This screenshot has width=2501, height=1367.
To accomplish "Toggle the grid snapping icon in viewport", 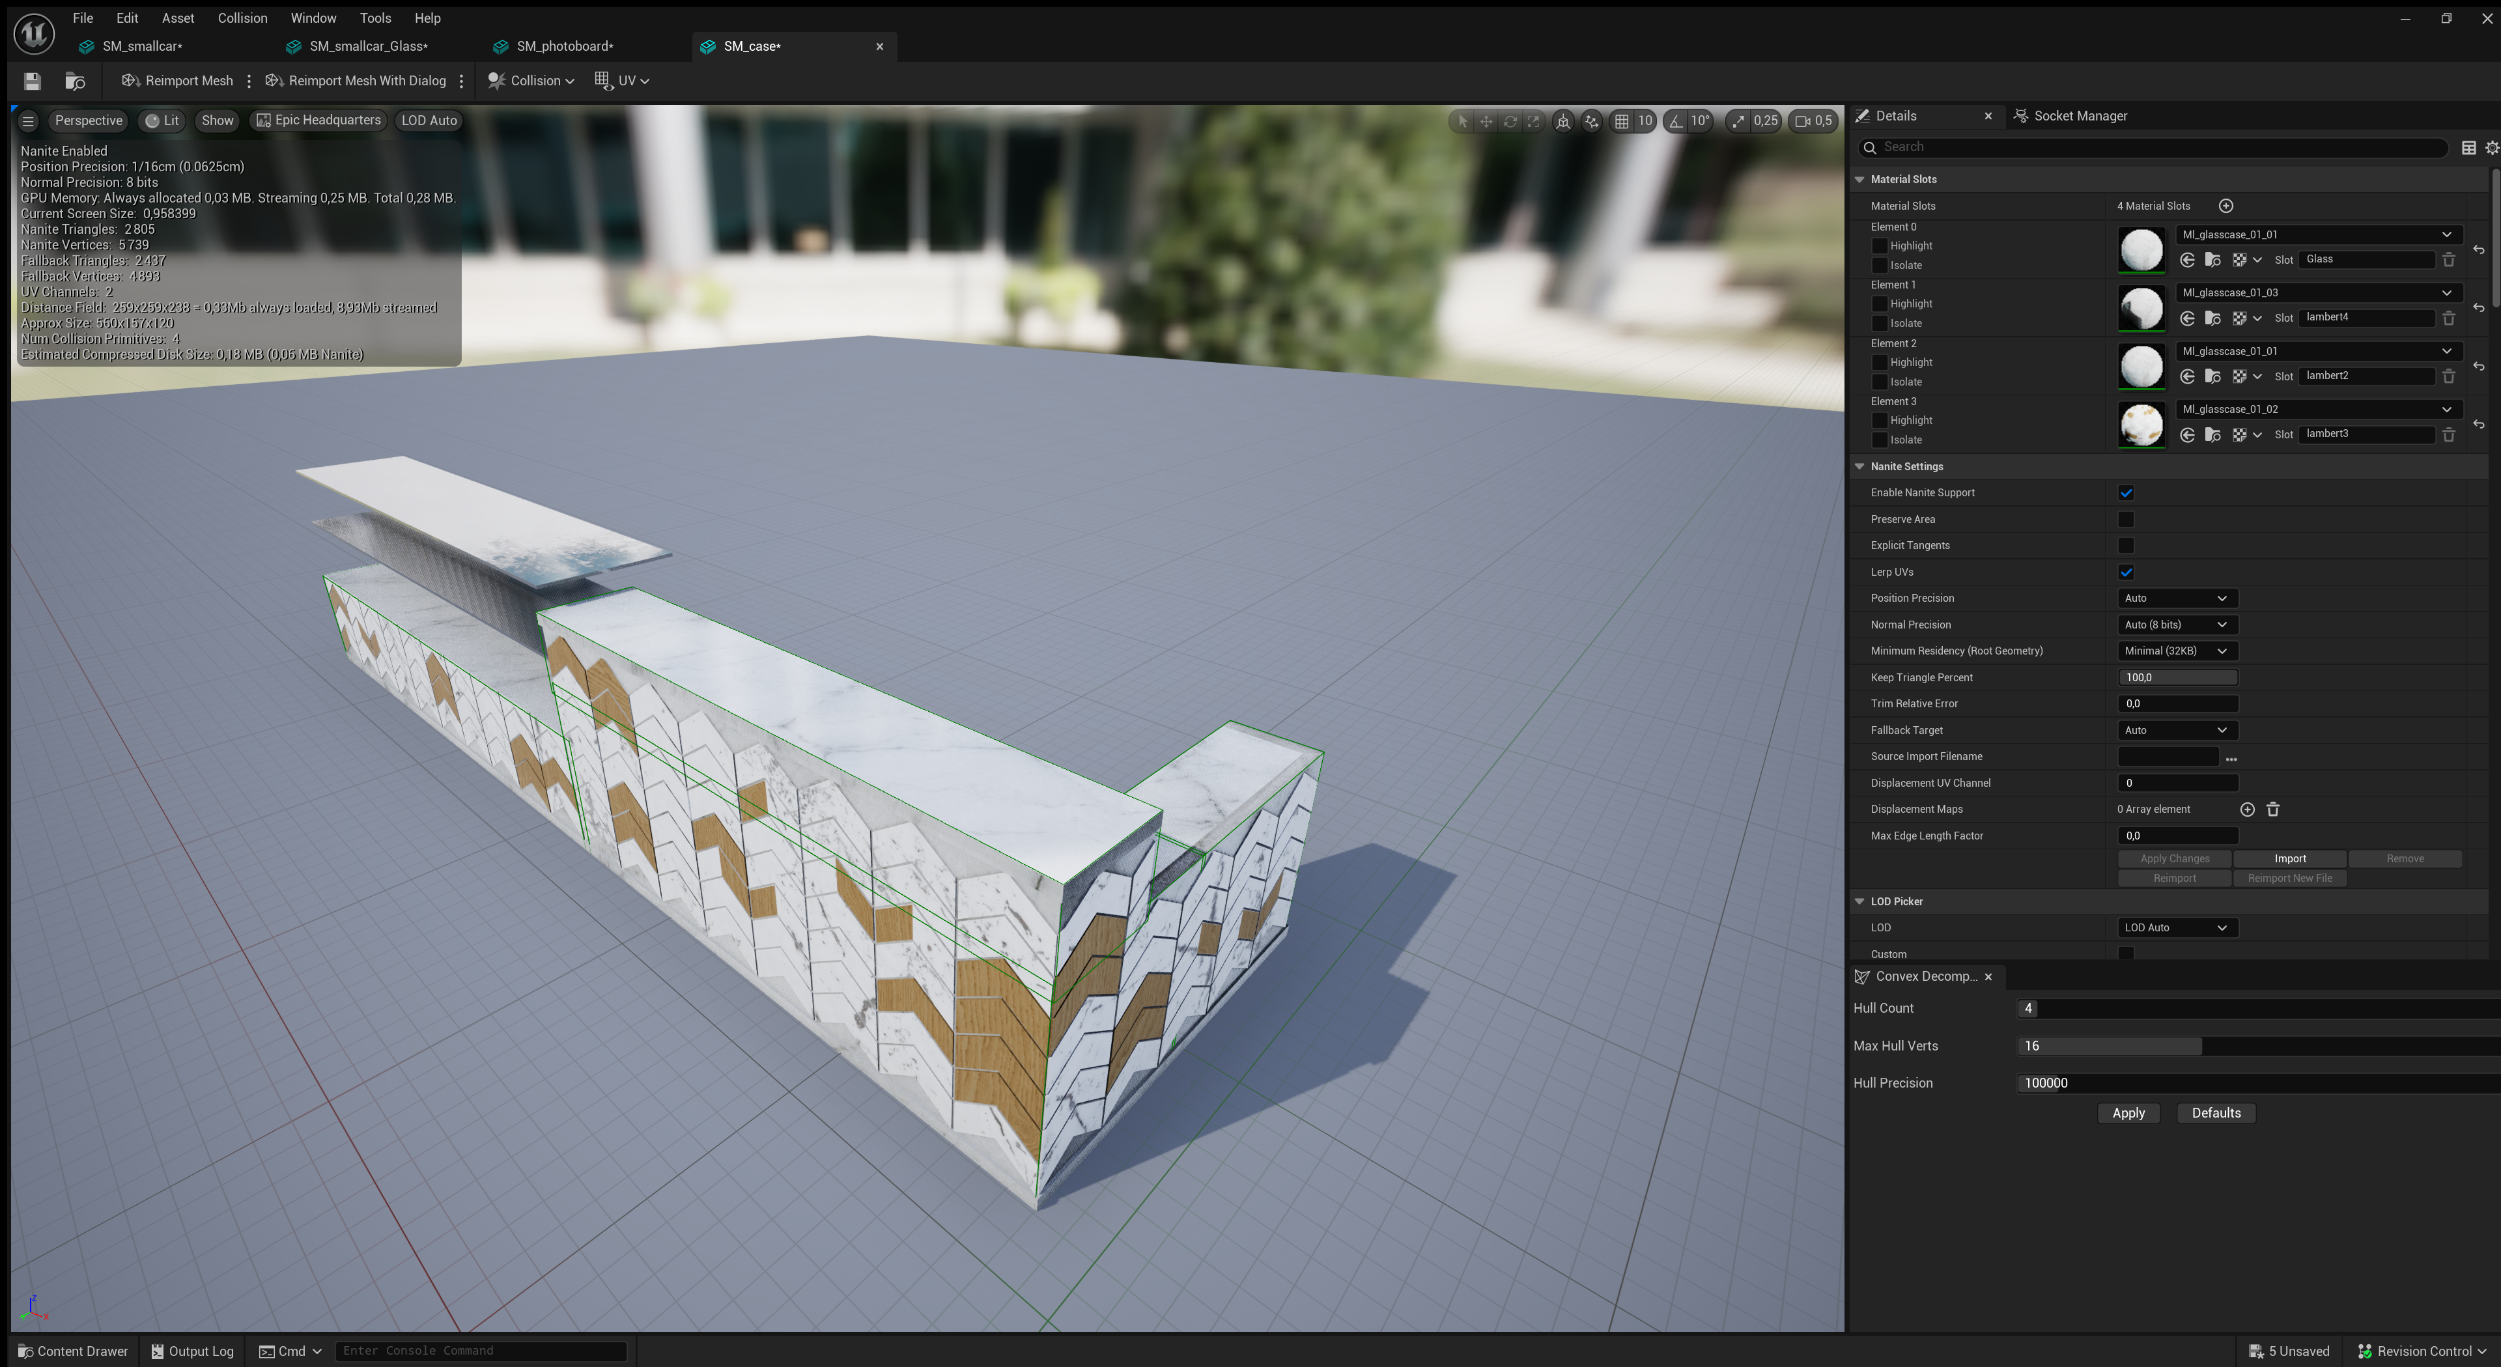I will (1621, 120).
